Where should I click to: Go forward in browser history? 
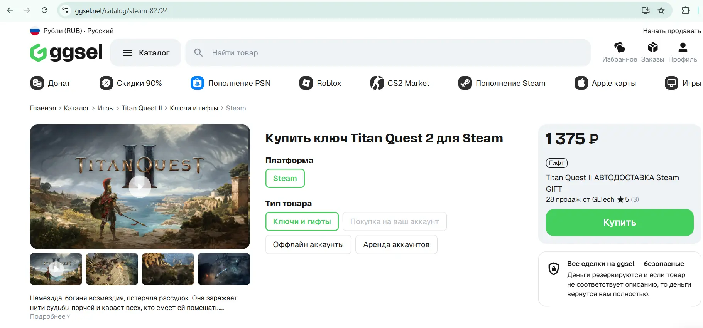point(27,10)
